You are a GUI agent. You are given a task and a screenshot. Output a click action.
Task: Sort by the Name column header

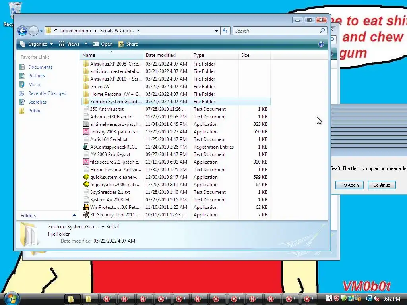(x=112, y=55)
